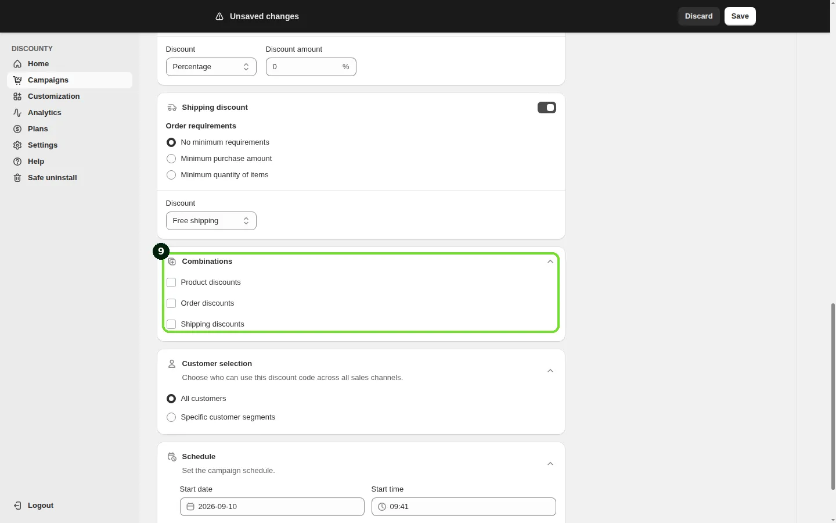This screenshot has height=523, width=836.
Task: Open the Campaigns menu item
Action: (x=70, y=80)
